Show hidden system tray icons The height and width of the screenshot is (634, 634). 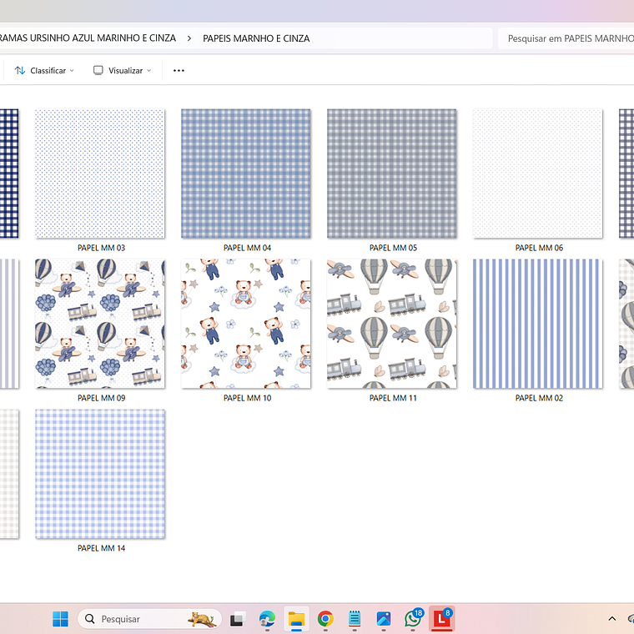tap(611, 619)
